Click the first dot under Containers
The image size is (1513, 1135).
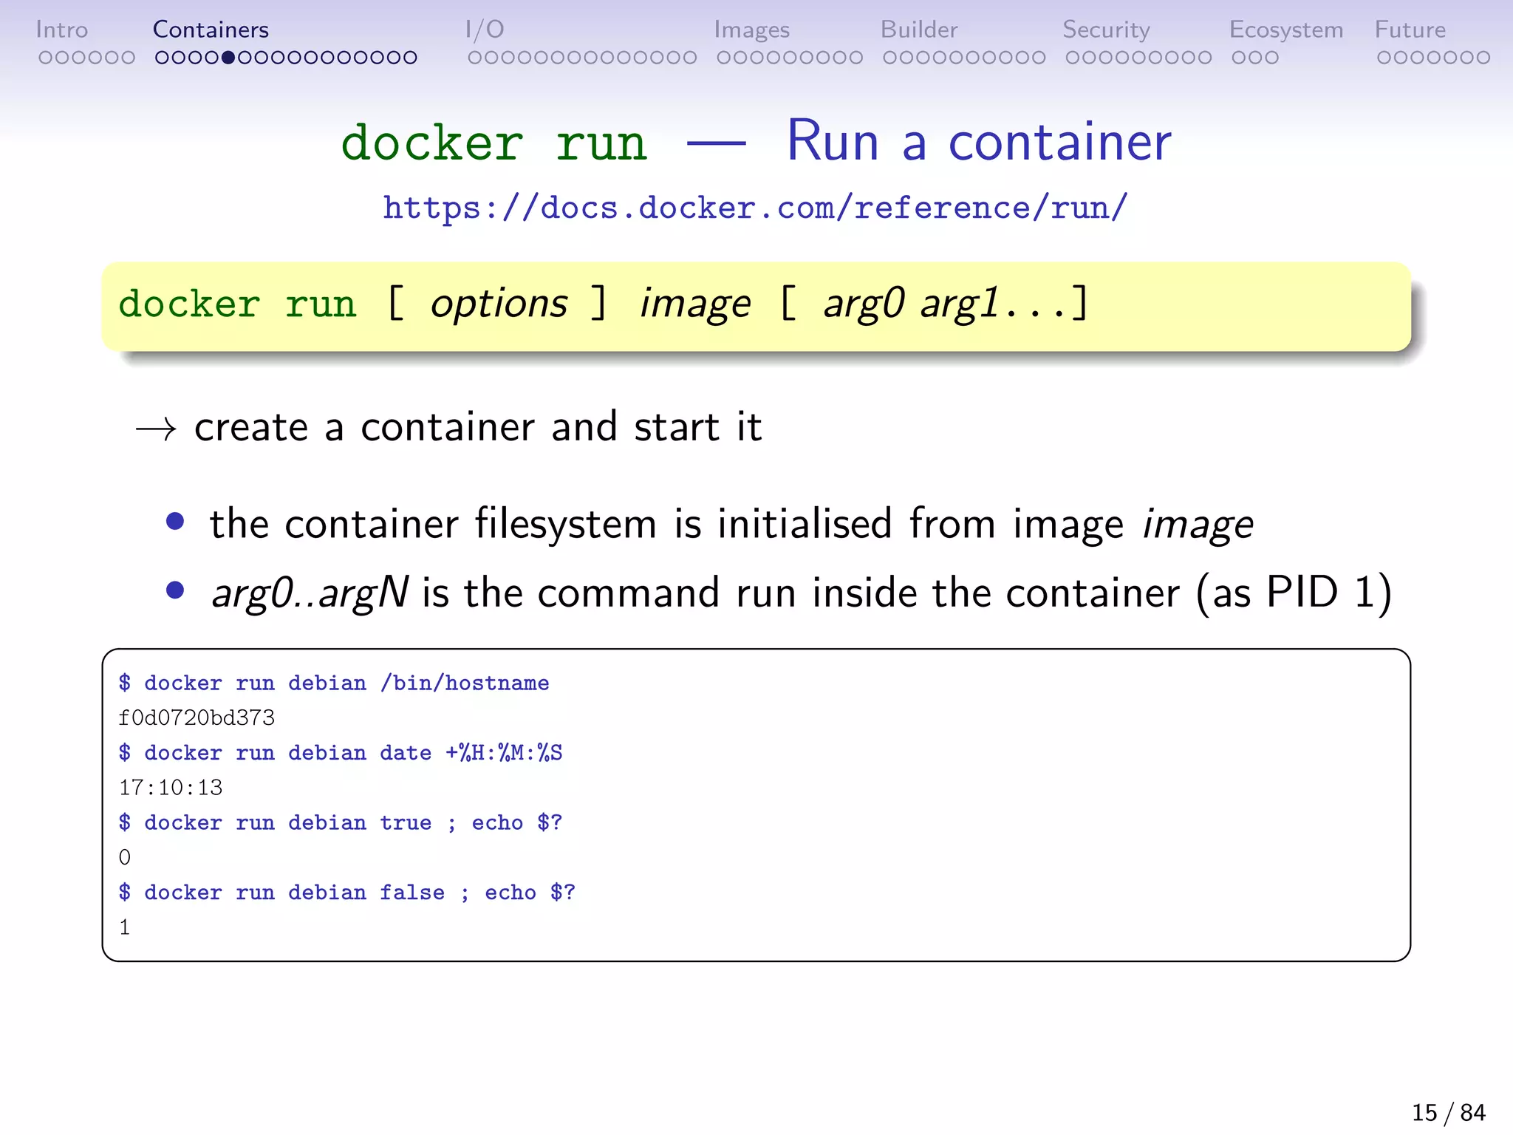click(162, 58)
